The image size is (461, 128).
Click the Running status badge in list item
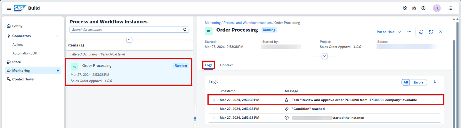(181, 65)
